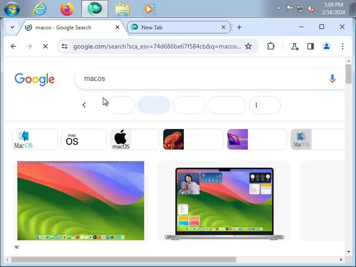Open the Sonoma desktop wallpaper image result
Viewport: 356px width, 267px height.
(81, 201)
